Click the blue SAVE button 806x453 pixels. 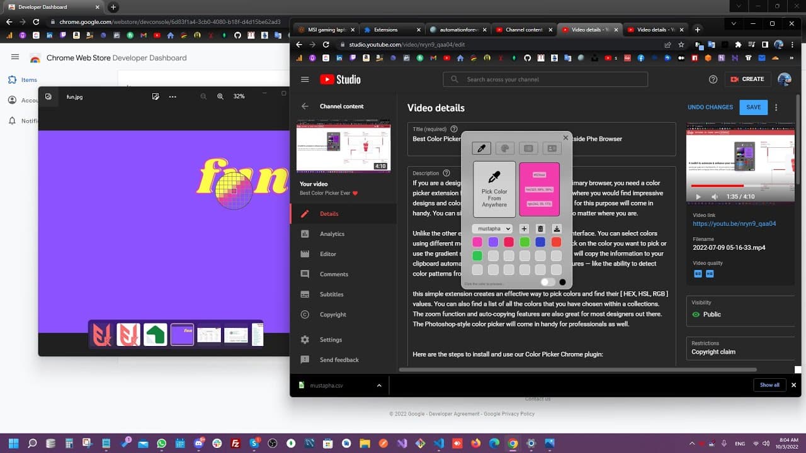[x=754, y=107]
